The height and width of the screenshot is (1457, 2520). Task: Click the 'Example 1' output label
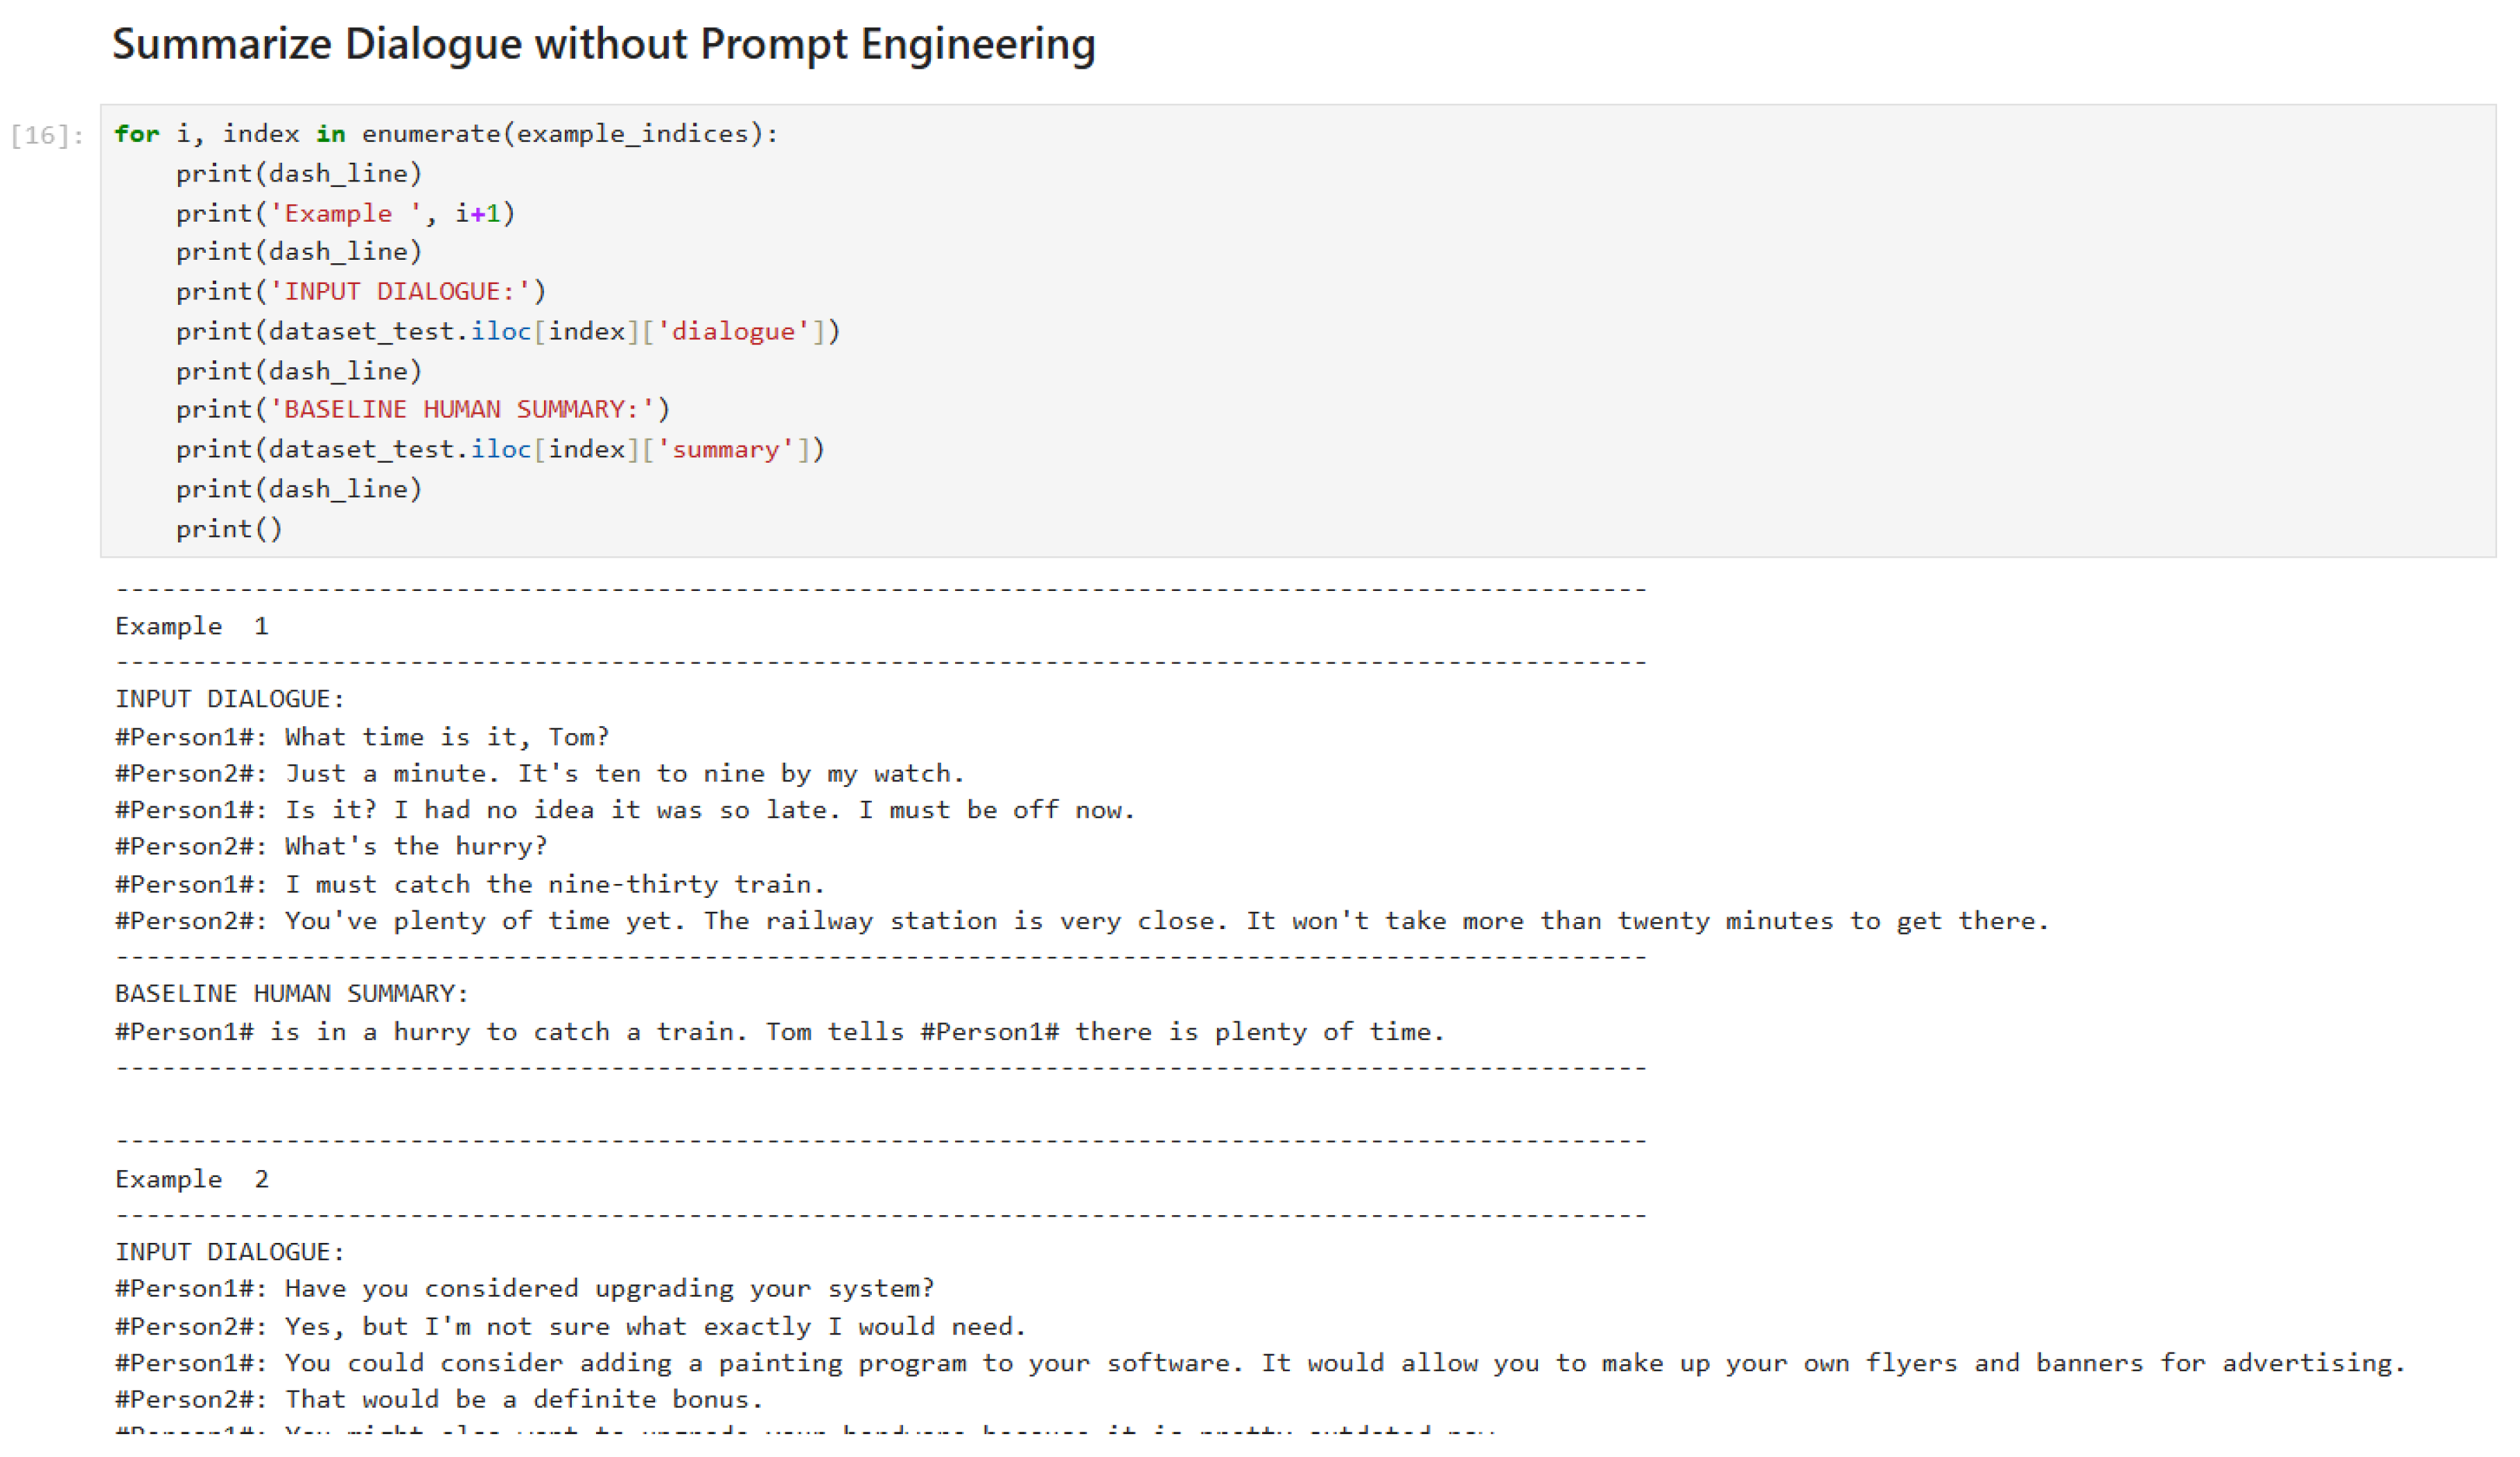192,626
